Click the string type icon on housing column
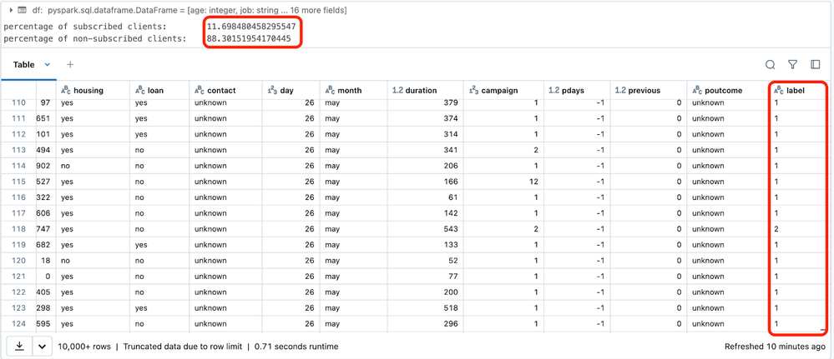Image resolution: width=834 pixels, height=359 pixels. point(65,90)
